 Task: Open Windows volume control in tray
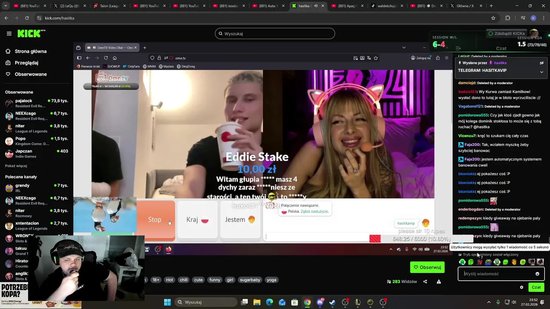point(513,302)
